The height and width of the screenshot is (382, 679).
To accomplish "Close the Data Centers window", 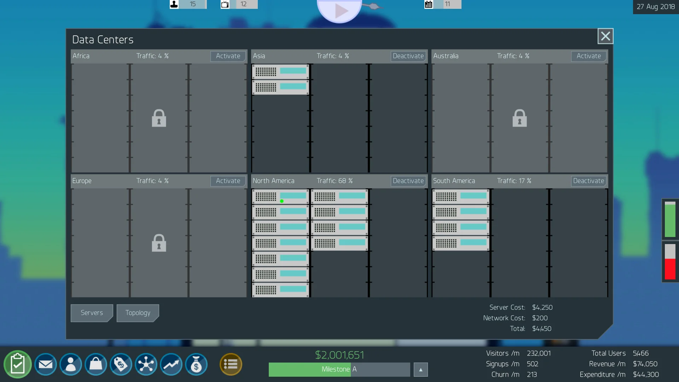I will [x=605, y=36].
